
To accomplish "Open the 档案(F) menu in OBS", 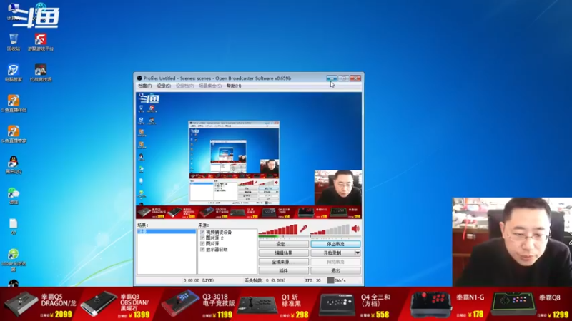I will click(x=145, y=86).
